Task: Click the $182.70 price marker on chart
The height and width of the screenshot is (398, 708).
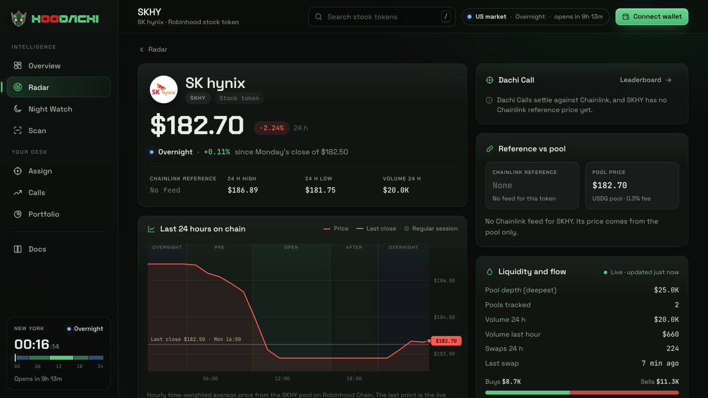Action: pyautogui.click(x=446, y=341)
